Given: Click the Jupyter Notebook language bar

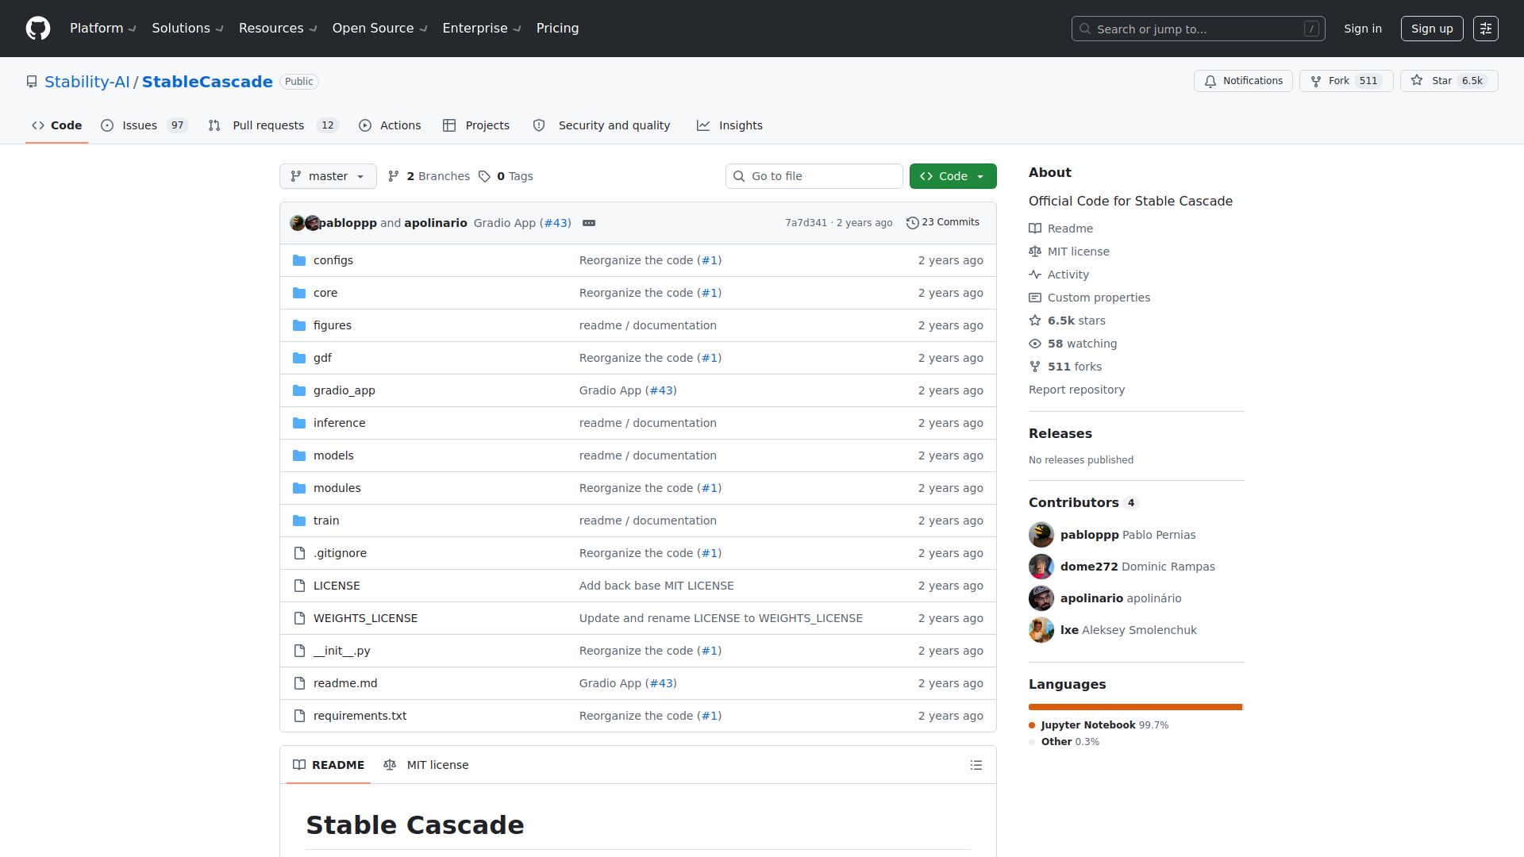Looking at the screenshot, I should 1135,707.
